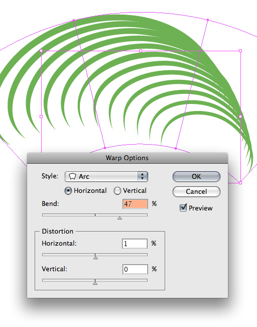257x327 pixels.
Task: Toggle the Preview checkbox
Action: (183, 208)
